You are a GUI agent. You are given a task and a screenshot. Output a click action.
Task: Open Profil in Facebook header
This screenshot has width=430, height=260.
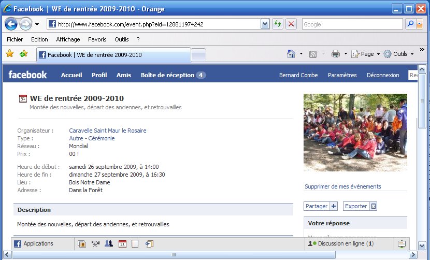[99, 75]
